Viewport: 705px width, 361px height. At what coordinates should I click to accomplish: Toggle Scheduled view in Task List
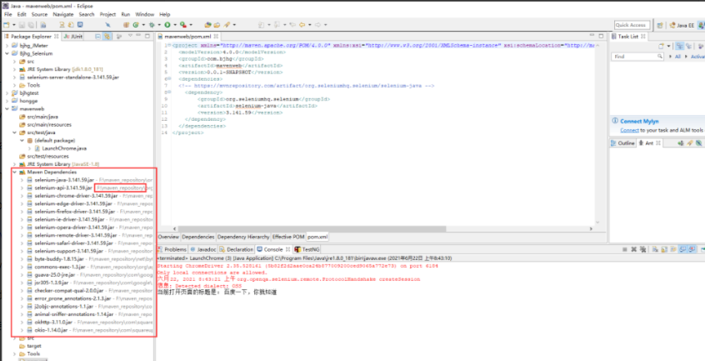click(x=689, y=47)
